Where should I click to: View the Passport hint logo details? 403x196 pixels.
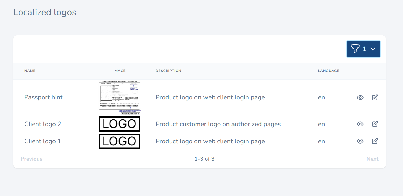[x=360, y=97]
